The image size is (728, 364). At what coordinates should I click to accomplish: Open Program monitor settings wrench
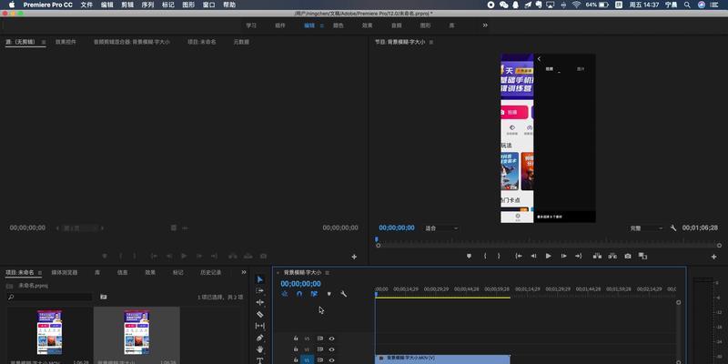(x=673, y=228)
